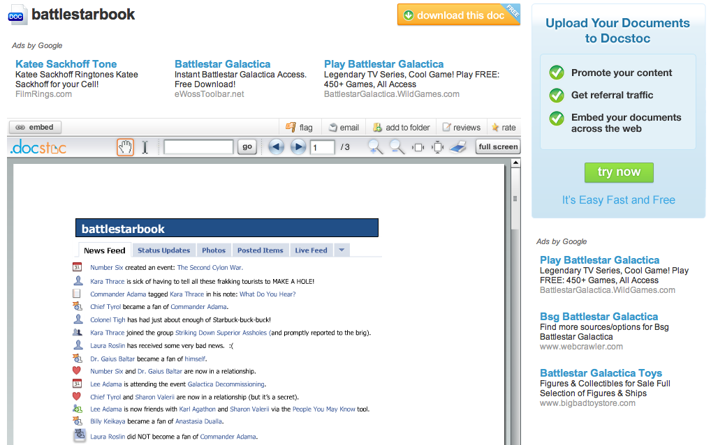Click What Do You Hear? note link

click(x=267, y=294)
